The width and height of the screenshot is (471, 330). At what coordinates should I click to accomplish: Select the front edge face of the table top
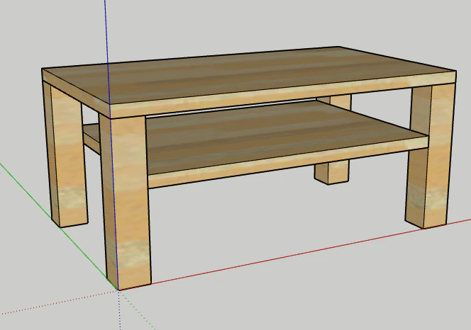[282, 94]
